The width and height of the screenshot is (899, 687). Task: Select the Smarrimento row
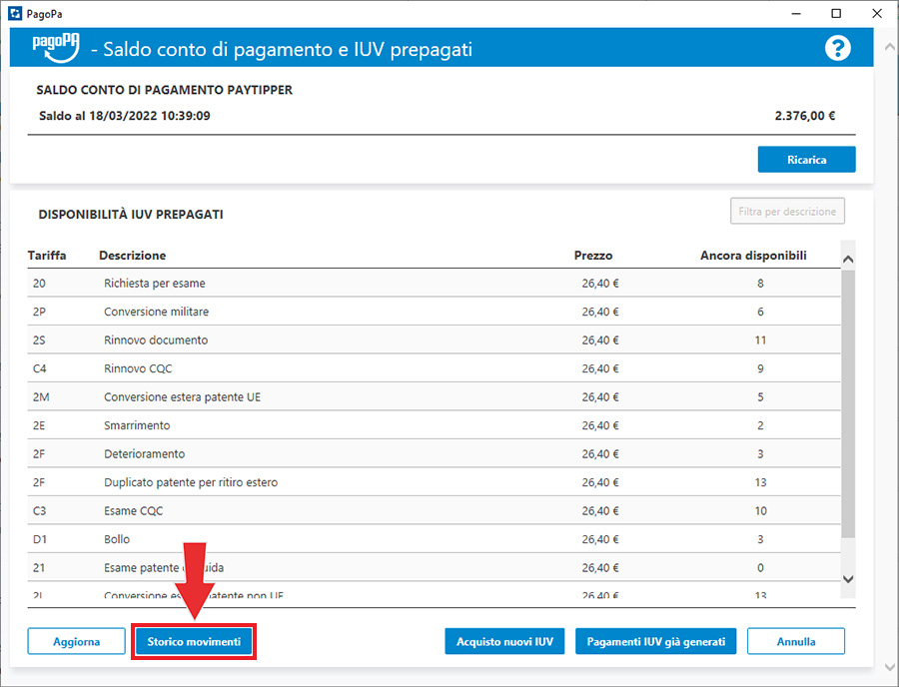[x=137, y=425]
